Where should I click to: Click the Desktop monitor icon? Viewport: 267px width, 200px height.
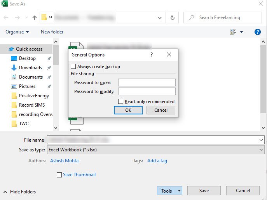(x=14, y=58)
